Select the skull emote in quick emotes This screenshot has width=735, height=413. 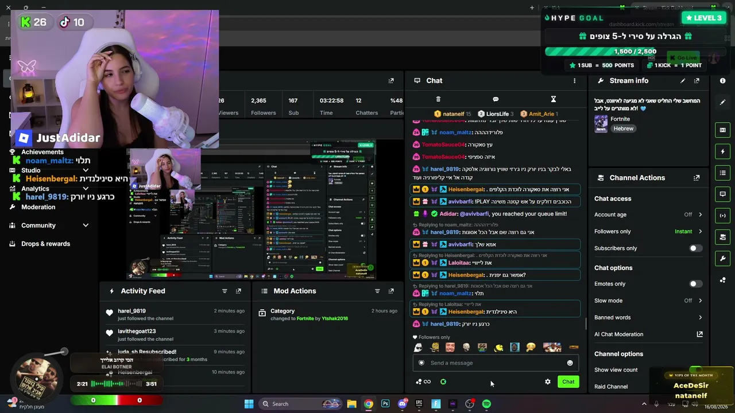tap(466, 348)
